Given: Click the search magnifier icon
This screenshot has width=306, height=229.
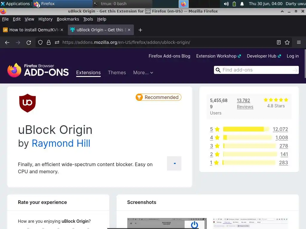Looking at the screenshot, I should [218, 70].
